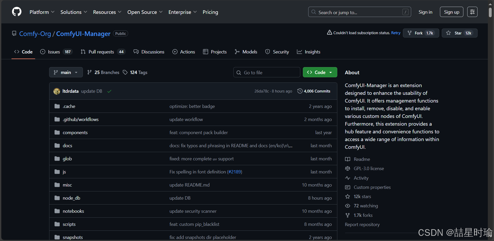Click the magnifier icon in Go to file
The image size is (494, 241).
tap(239, 73)
